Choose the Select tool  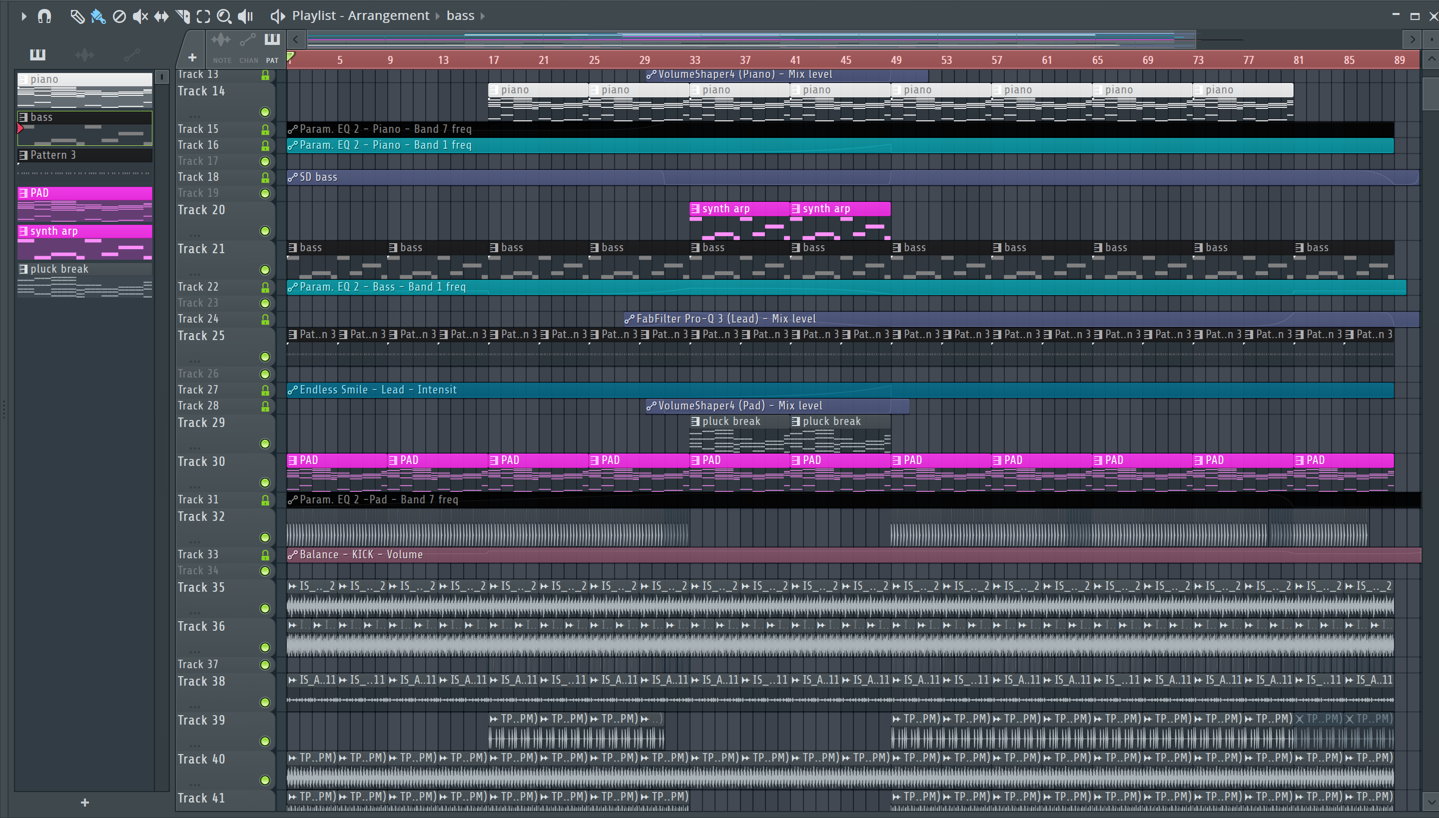tap(203, 16)
